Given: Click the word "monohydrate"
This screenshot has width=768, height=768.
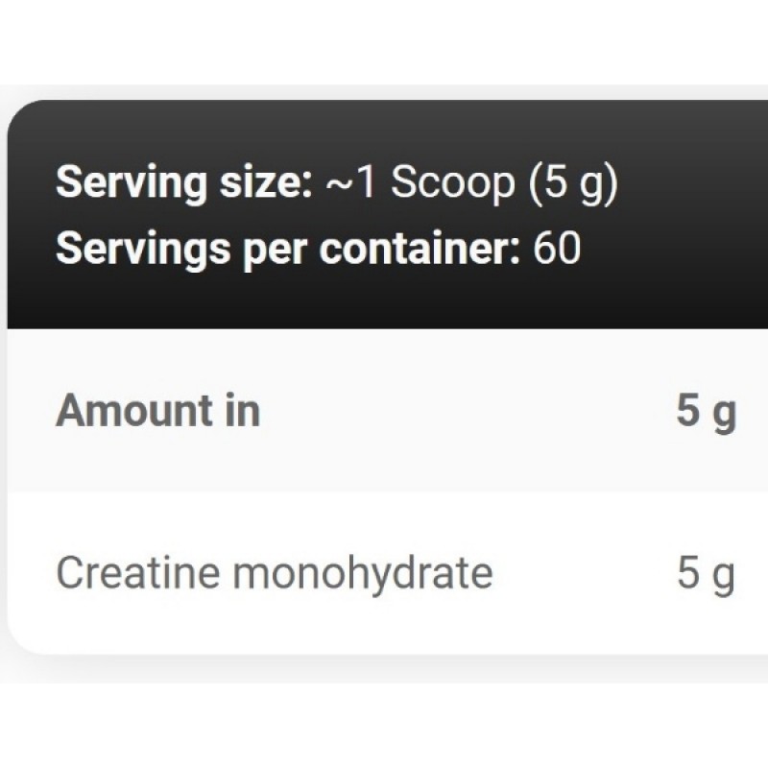Looking at the screenshot, I should click(363, 573).
